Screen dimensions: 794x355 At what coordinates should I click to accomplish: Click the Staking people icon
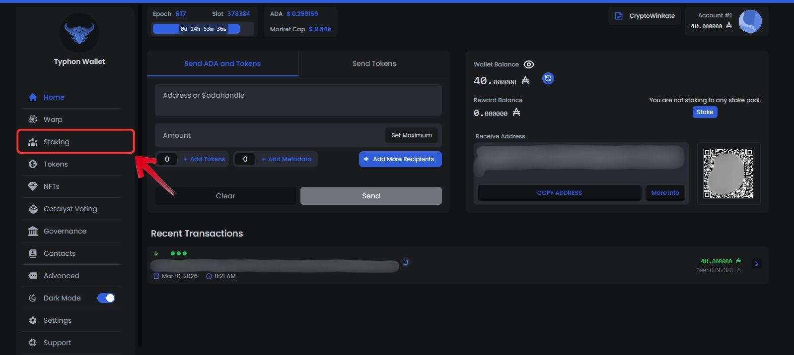33,142
